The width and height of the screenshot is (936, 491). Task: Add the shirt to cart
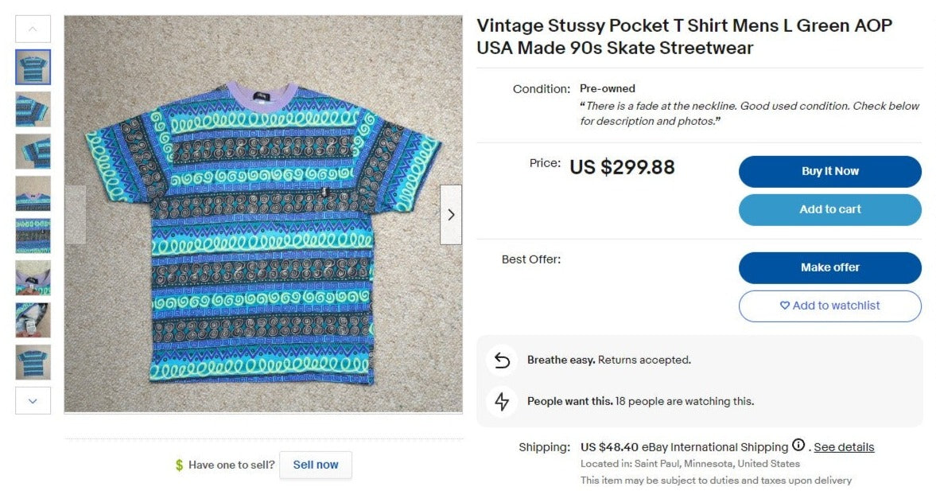[x=829, y=209]
